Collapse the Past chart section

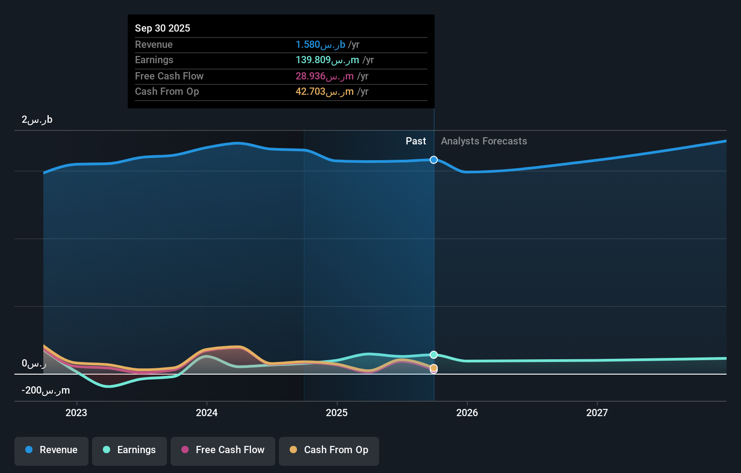pos(416,141)
